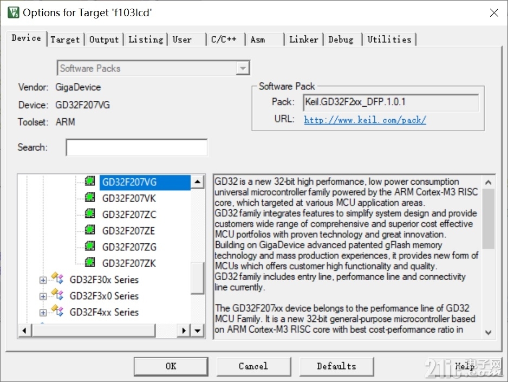This screenshot has height=382, width=508.
Task: Open the Software Packs dropdown
Action: [x=243, y=68]
